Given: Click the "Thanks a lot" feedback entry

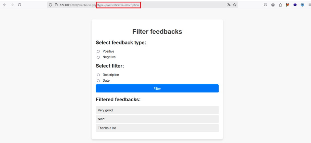Looking at the screenshot, I should pyautogui.click(x=157, y=128).
